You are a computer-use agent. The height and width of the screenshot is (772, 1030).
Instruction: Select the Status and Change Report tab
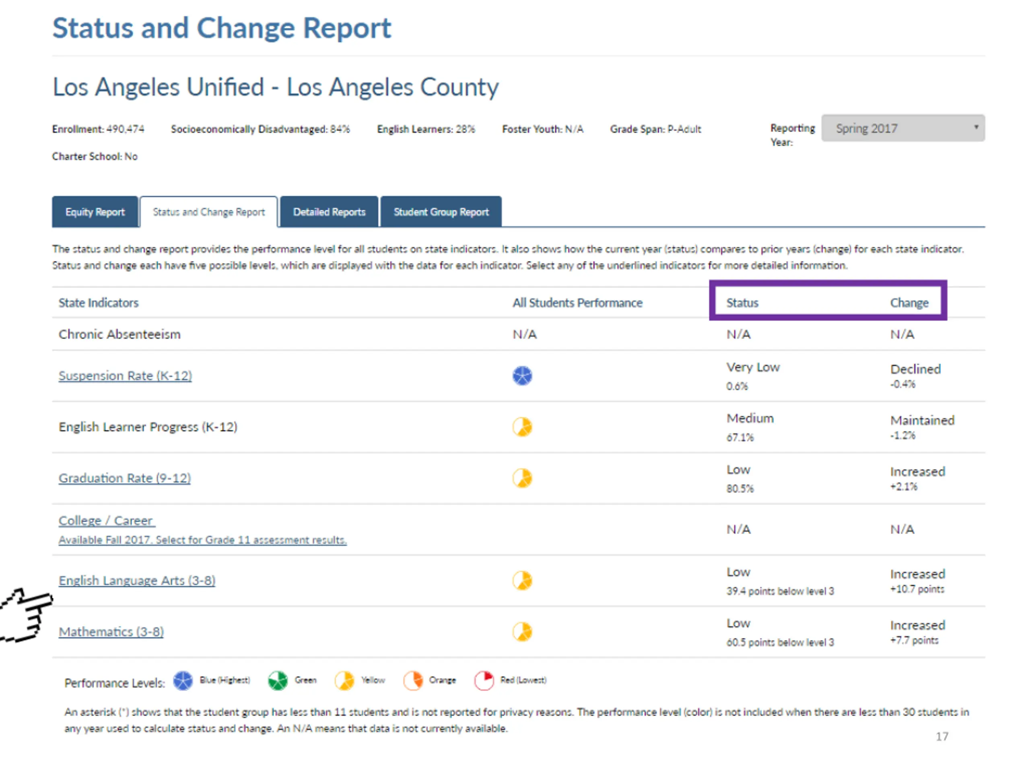click(x=208, y=212)
